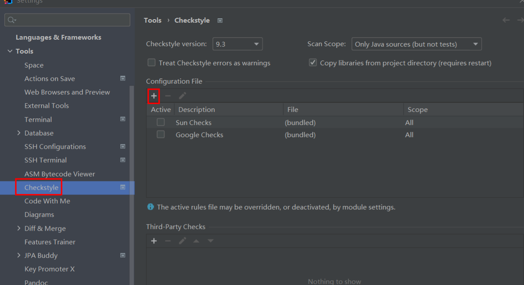This screenshot has width=524, height=285.
Task: Enable Treat Checkstyle errors as warnings
Action: pos(152,63)
